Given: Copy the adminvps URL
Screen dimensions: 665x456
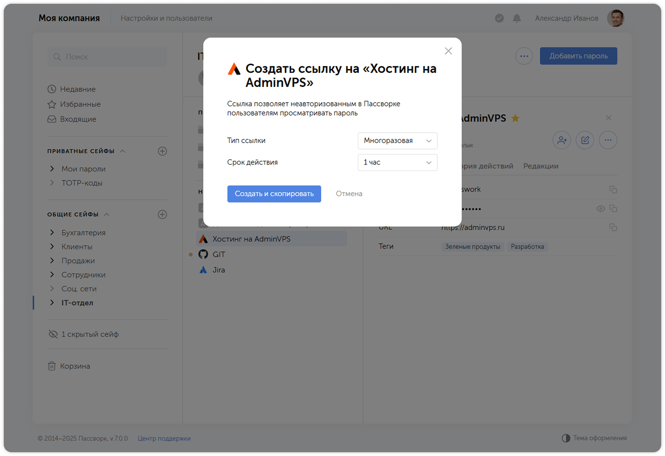Looking at the screenshot, I should pyautogui.click(x=613, y=227).
